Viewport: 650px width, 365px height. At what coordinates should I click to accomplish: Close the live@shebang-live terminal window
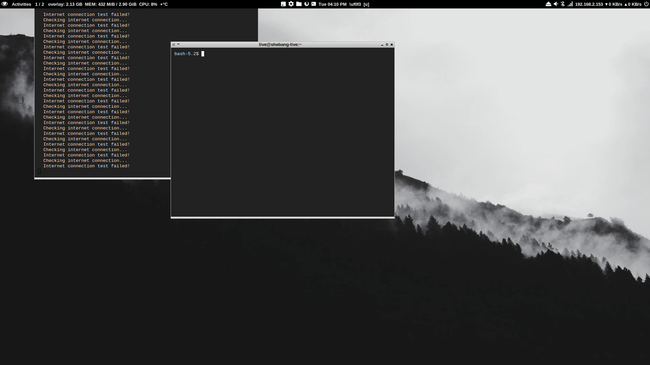tap(392, 45)
